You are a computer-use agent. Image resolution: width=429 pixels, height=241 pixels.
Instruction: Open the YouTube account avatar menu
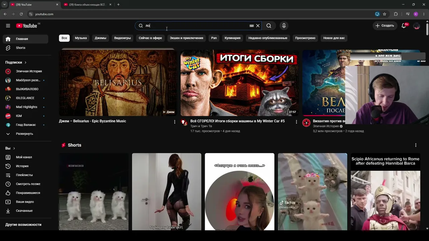coord(417,26)
